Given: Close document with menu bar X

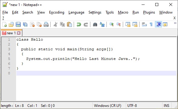Looking at the screenshot, I should pos(174,18).
